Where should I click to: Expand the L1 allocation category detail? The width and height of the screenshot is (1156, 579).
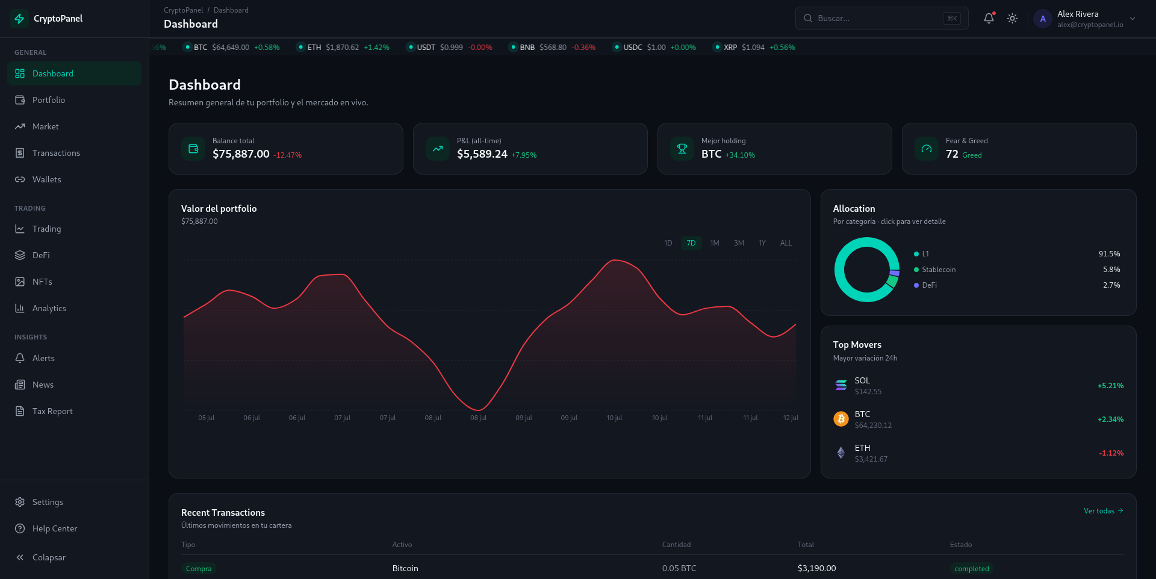(x=1017, y=254)
